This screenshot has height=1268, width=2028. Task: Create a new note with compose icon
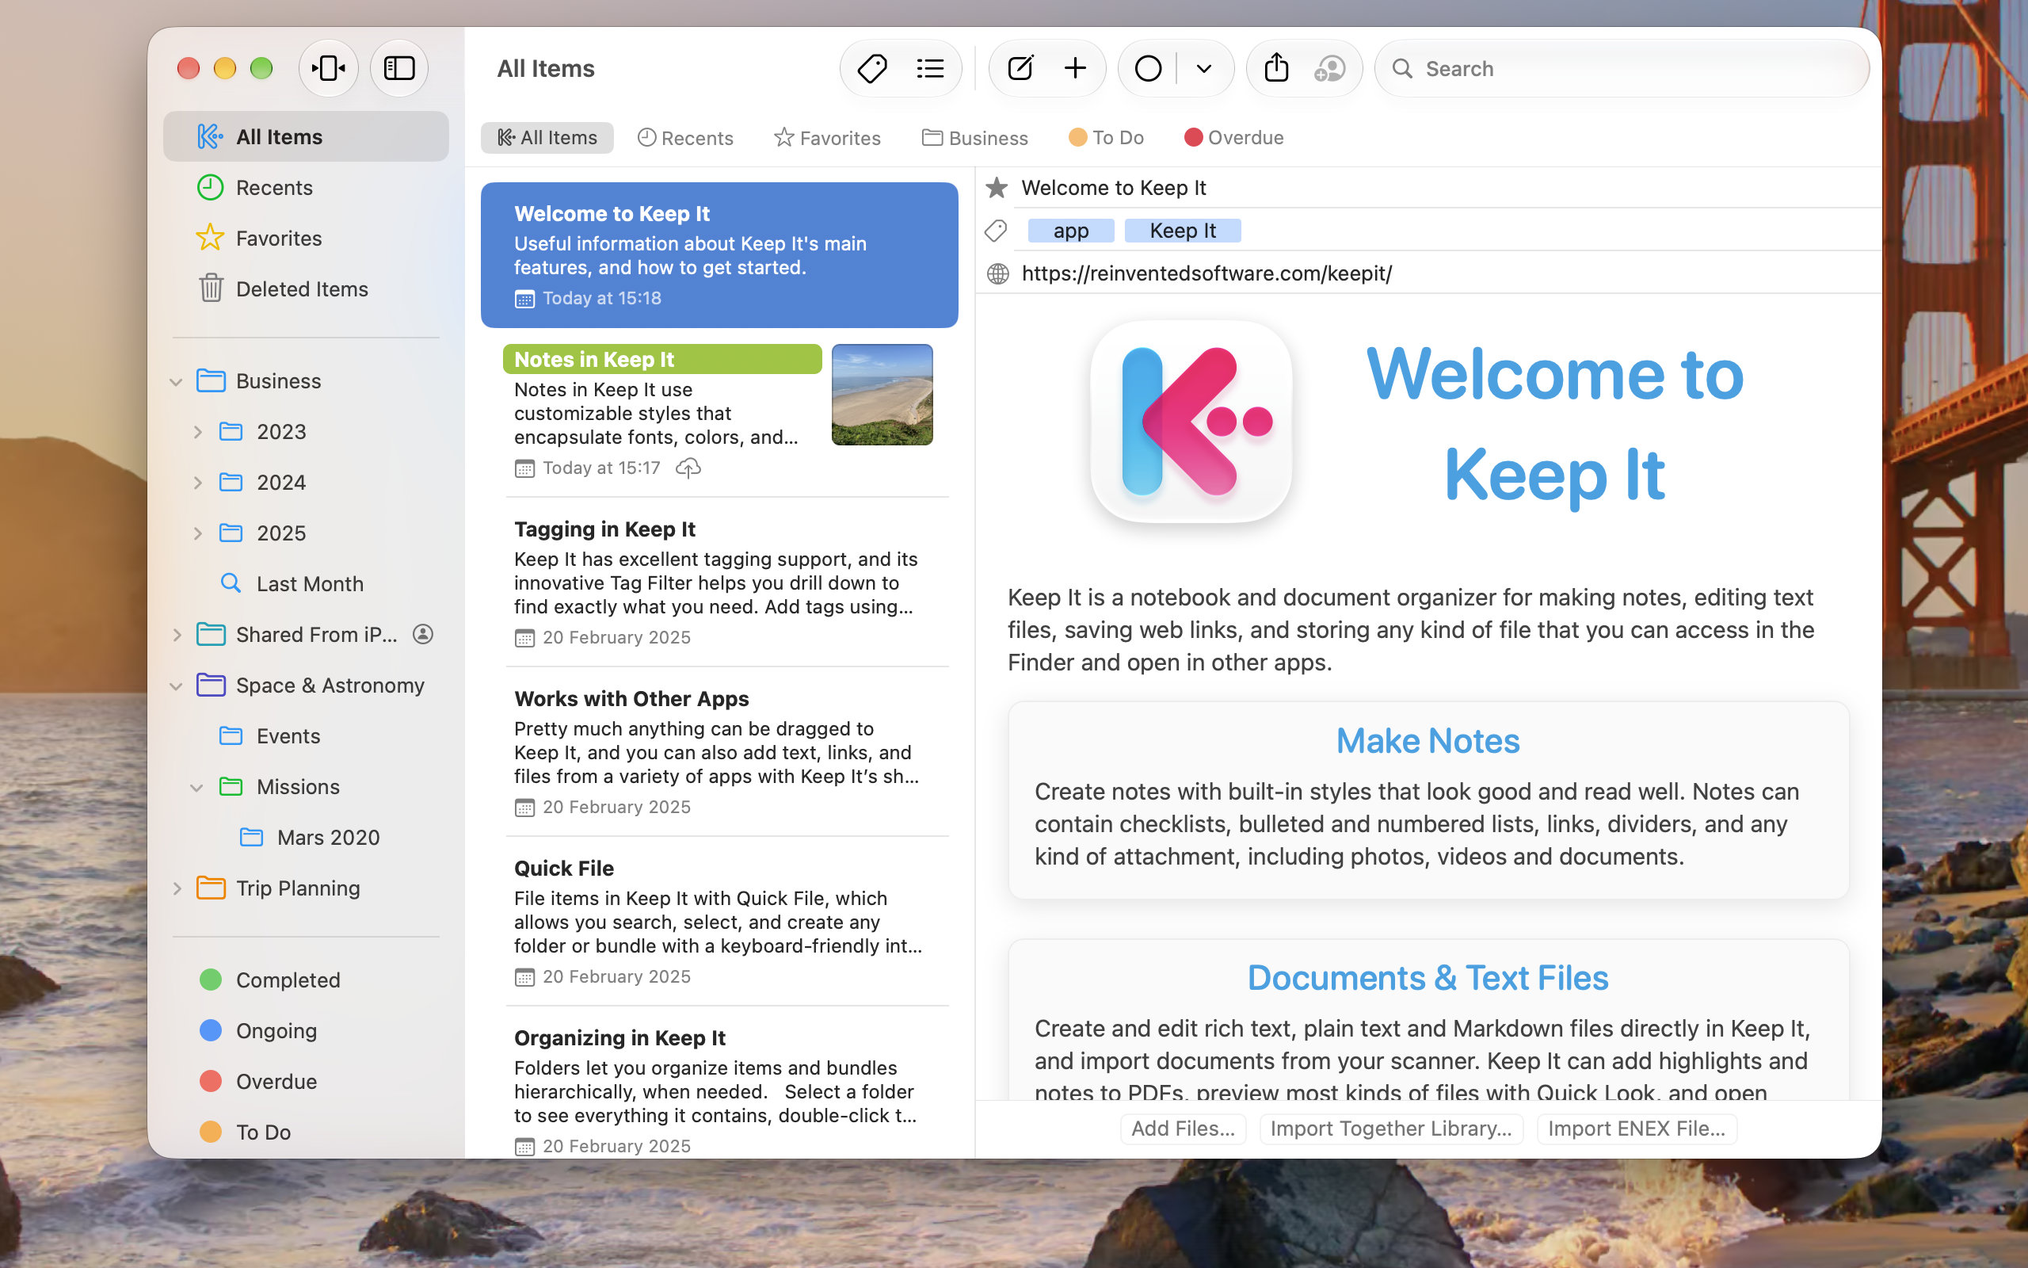tap(1020, 68)
